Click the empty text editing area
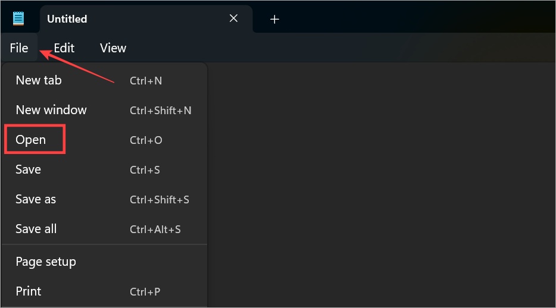The height and width of the screenshot is (308, 556). (x=381, y=185)
